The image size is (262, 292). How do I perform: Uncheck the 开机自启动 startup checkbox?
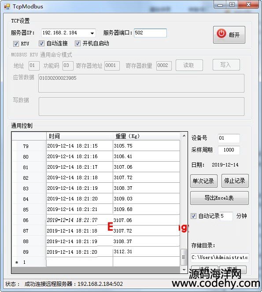coord(77,44)
